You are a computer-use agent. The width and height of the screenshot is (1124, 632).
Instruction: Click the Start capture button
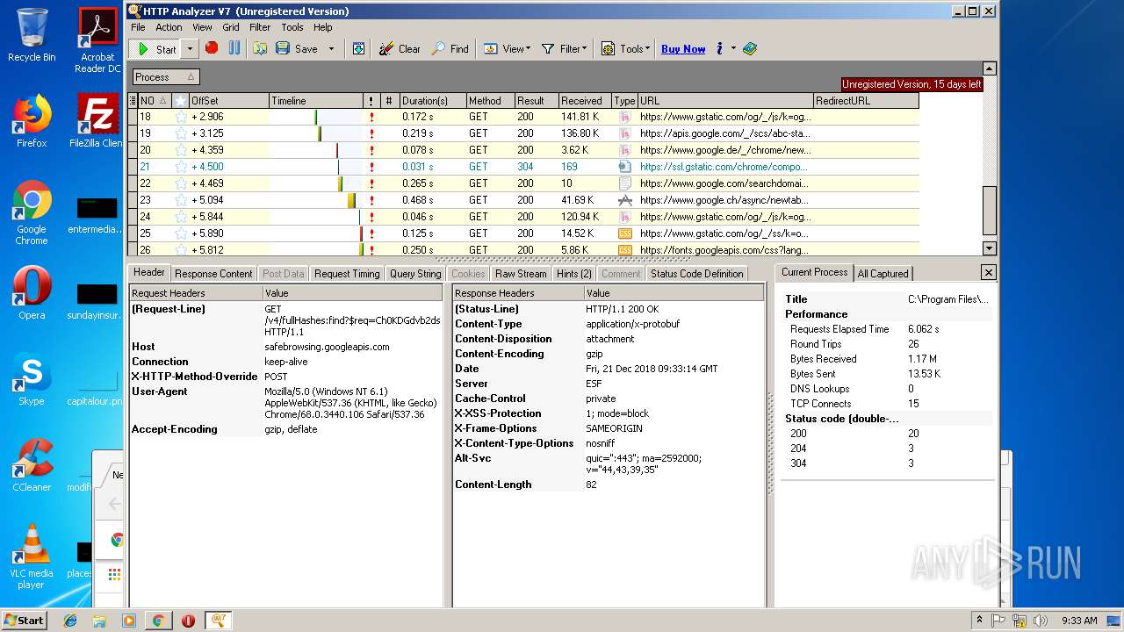click(x=156, y=49)
